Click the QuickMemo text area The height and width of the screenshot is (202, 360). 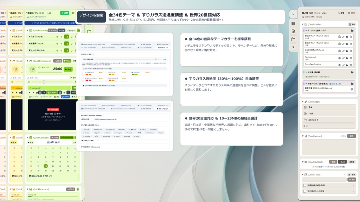329,147
